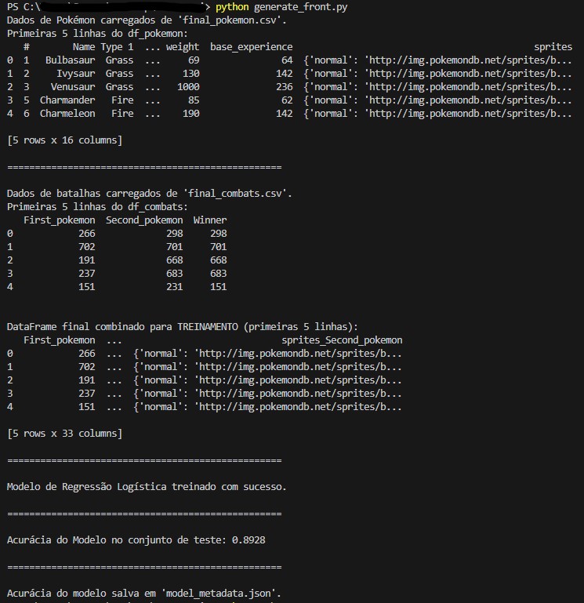Click the accuracy value 0.8928
584x603 pixels.
point(281,539)
